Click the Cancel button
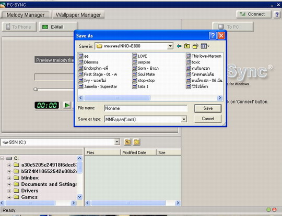This screenshot has width=282, height=216. [208, 119]
